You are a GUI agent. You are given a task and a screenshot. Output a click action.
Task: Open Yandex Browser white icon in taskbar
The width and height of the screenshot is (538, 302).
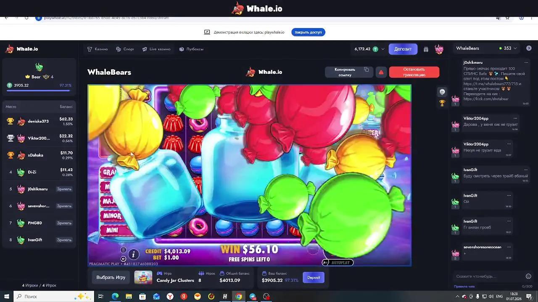pos(170,297)
